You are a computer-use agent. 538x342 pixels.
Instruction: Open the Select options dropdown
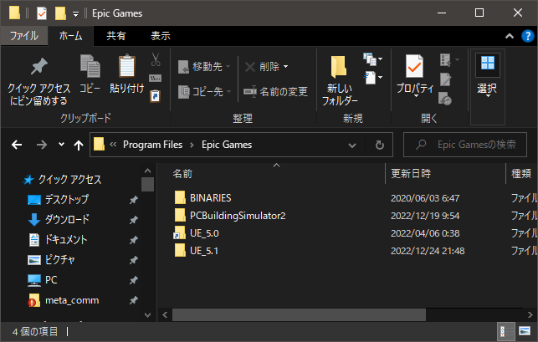coord(488,96)
